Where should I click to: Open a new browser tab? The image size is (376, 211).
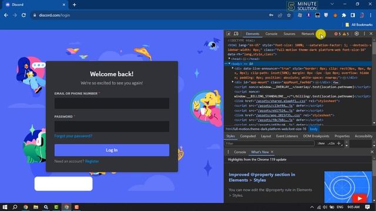click(x=75, y=5)
